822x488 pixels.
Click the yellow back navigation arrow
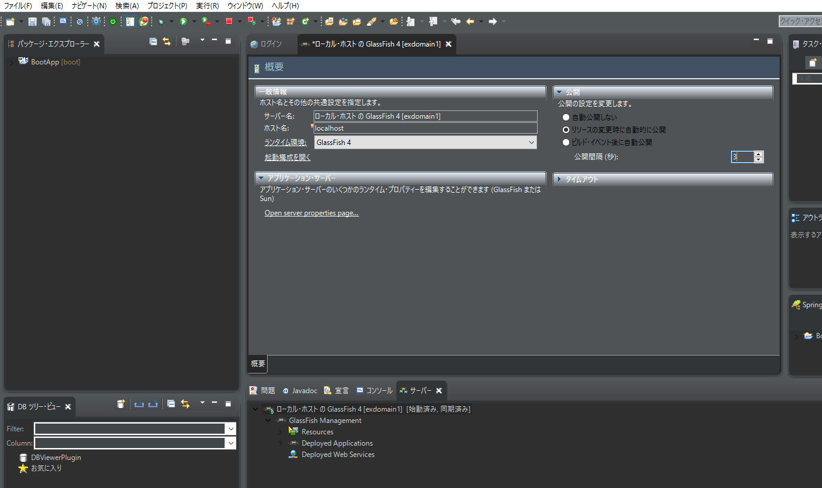(470, 21)
